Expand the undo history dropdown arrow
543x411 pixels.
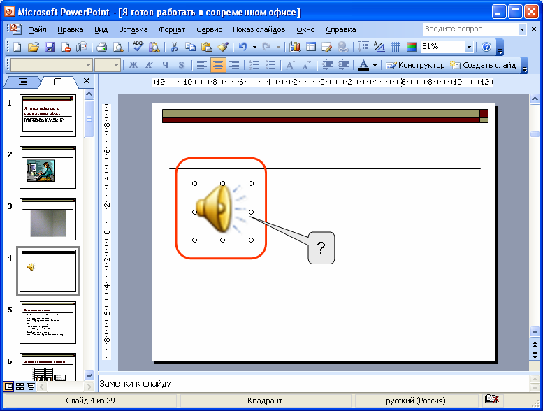click(254, 47)
